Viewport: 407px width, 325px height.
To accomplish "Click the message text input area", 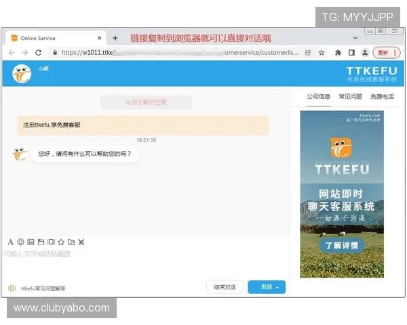I will coord(145,263).
